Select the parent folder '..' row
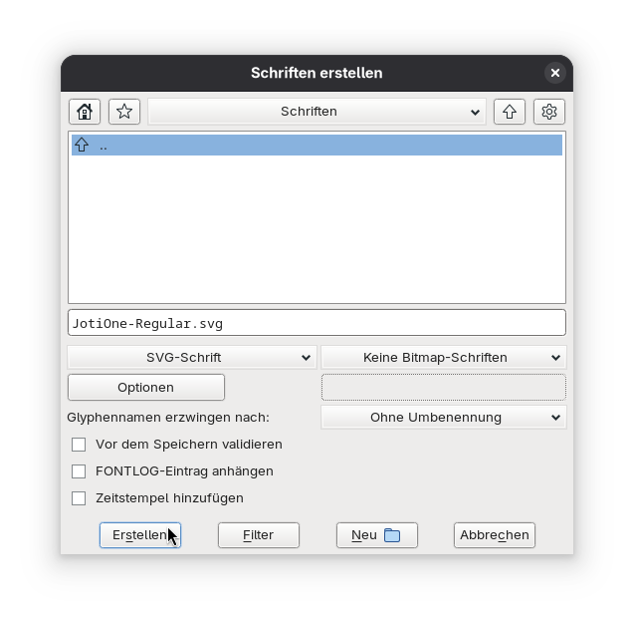The width and height of the screenshot is (634, 621). click(x=317, y=145)
